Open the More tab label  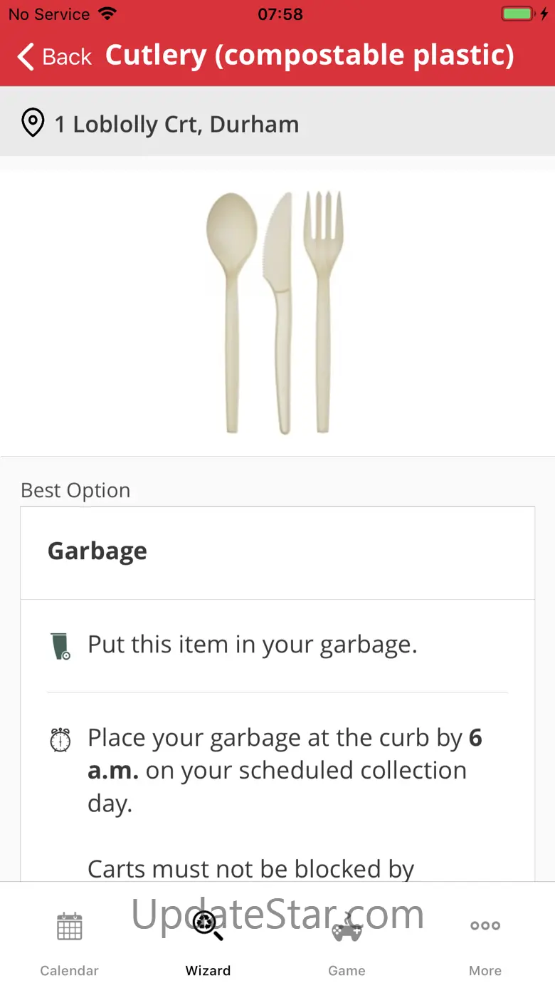click(x=485, y=970)
